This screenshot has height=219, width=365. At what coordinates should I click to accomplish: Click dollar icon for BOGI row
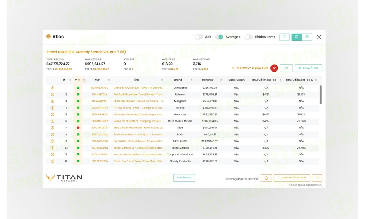tap(53, 135)
